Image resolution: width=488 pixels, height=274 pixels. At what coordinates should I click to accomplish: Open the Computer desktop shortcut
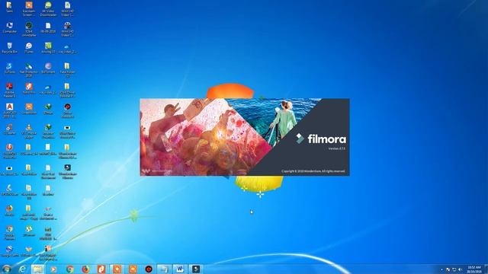pyautogui.click(x=9, y=27)
